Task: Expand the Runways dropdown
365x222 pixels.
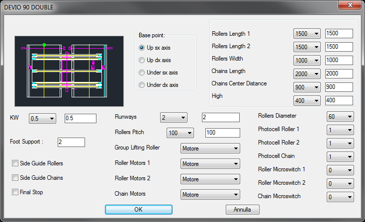Action: 174,118
